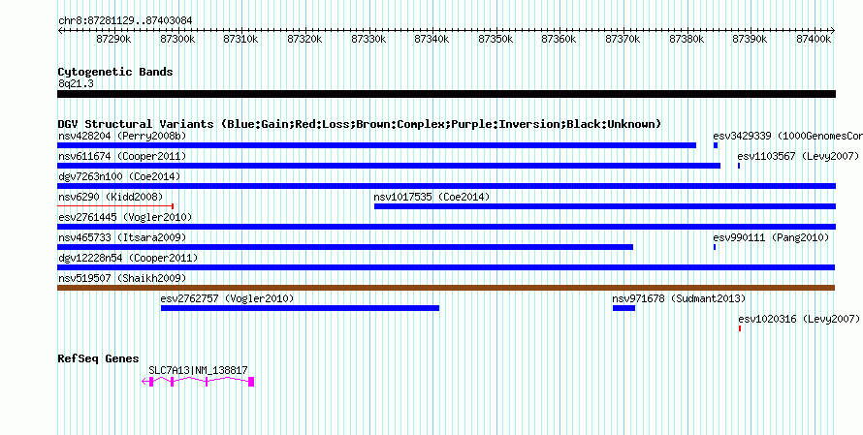Click the magenta SLC7A13 gene model
The width and height of the screenshot is (863, 435).
tap(198, 382)
